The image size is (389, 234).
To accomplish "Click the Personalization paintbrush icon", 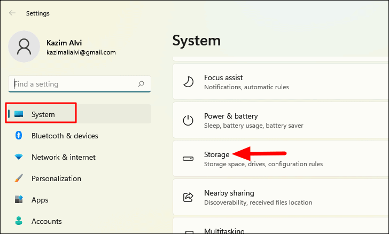I will point(19,178).
